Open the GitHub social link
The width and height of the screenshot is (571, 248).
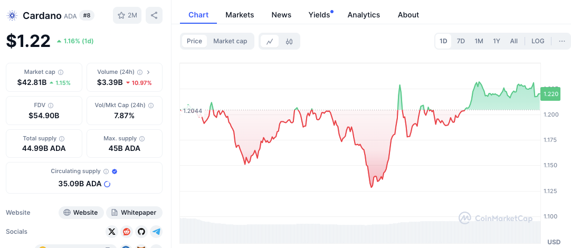[x=141, y=232]
